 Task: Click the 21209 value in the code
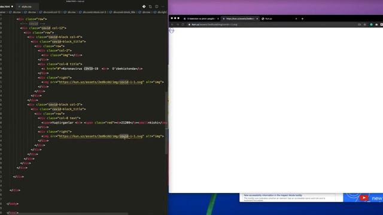[126, 122]
